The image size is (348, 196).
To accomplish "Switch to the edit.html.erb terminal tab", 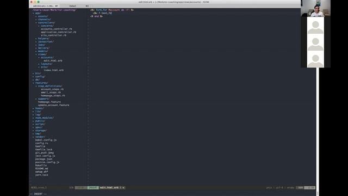I will coord(45,6).
